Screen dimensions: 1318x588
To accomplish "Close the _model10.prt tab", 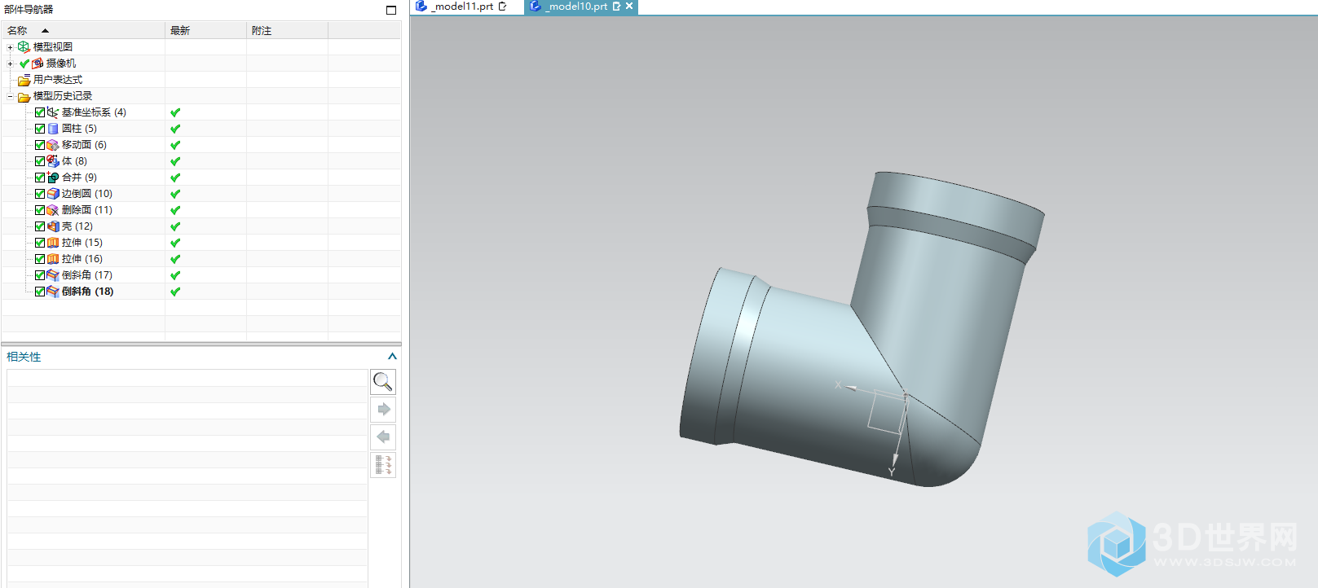I will (629, 6).
